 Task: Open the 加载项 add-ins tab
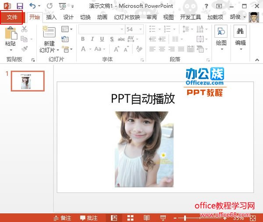pos(215,17)
